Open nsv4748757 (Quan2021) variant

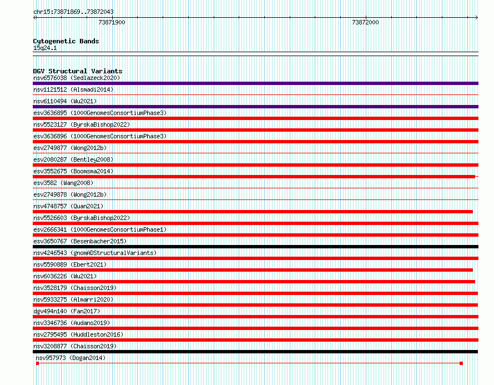pos(68,206)
